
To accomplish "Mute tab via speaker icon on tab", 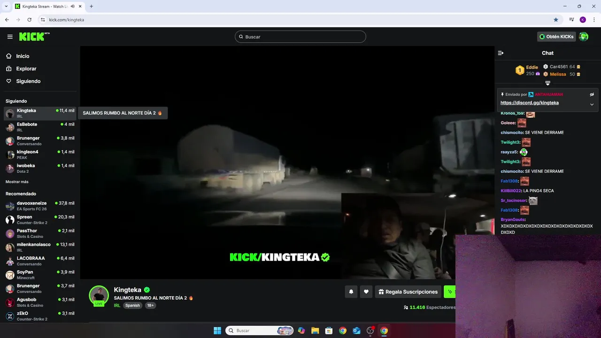I will (x=73, y=7).
